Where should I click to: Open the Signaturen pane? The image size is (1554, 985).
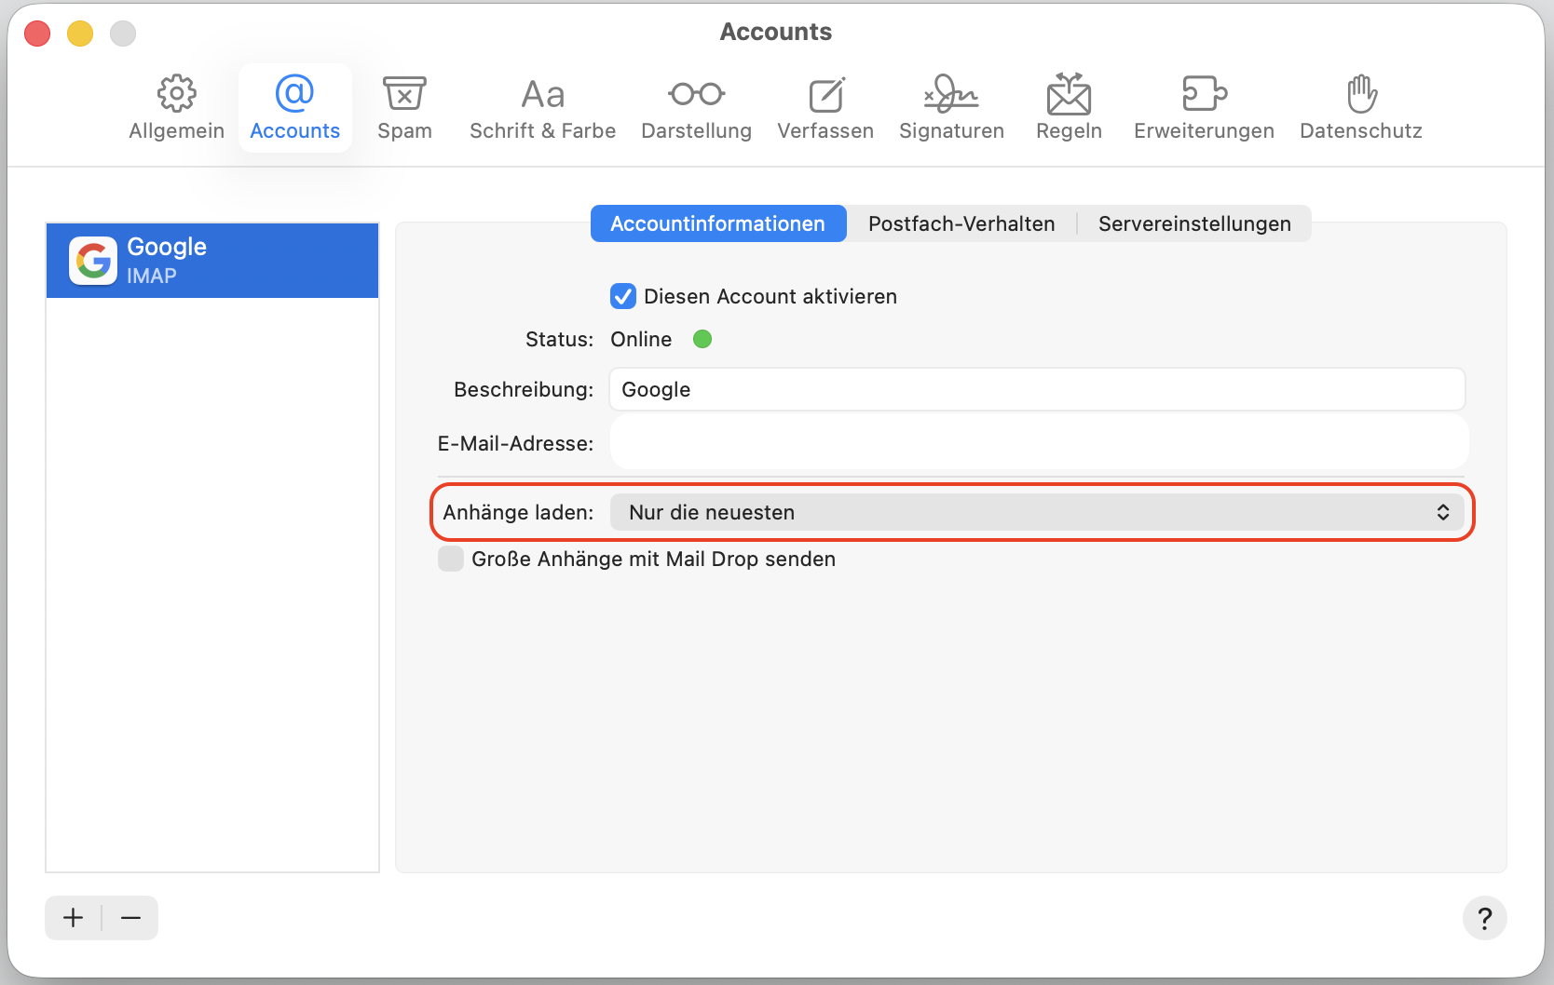coord(951,108)
